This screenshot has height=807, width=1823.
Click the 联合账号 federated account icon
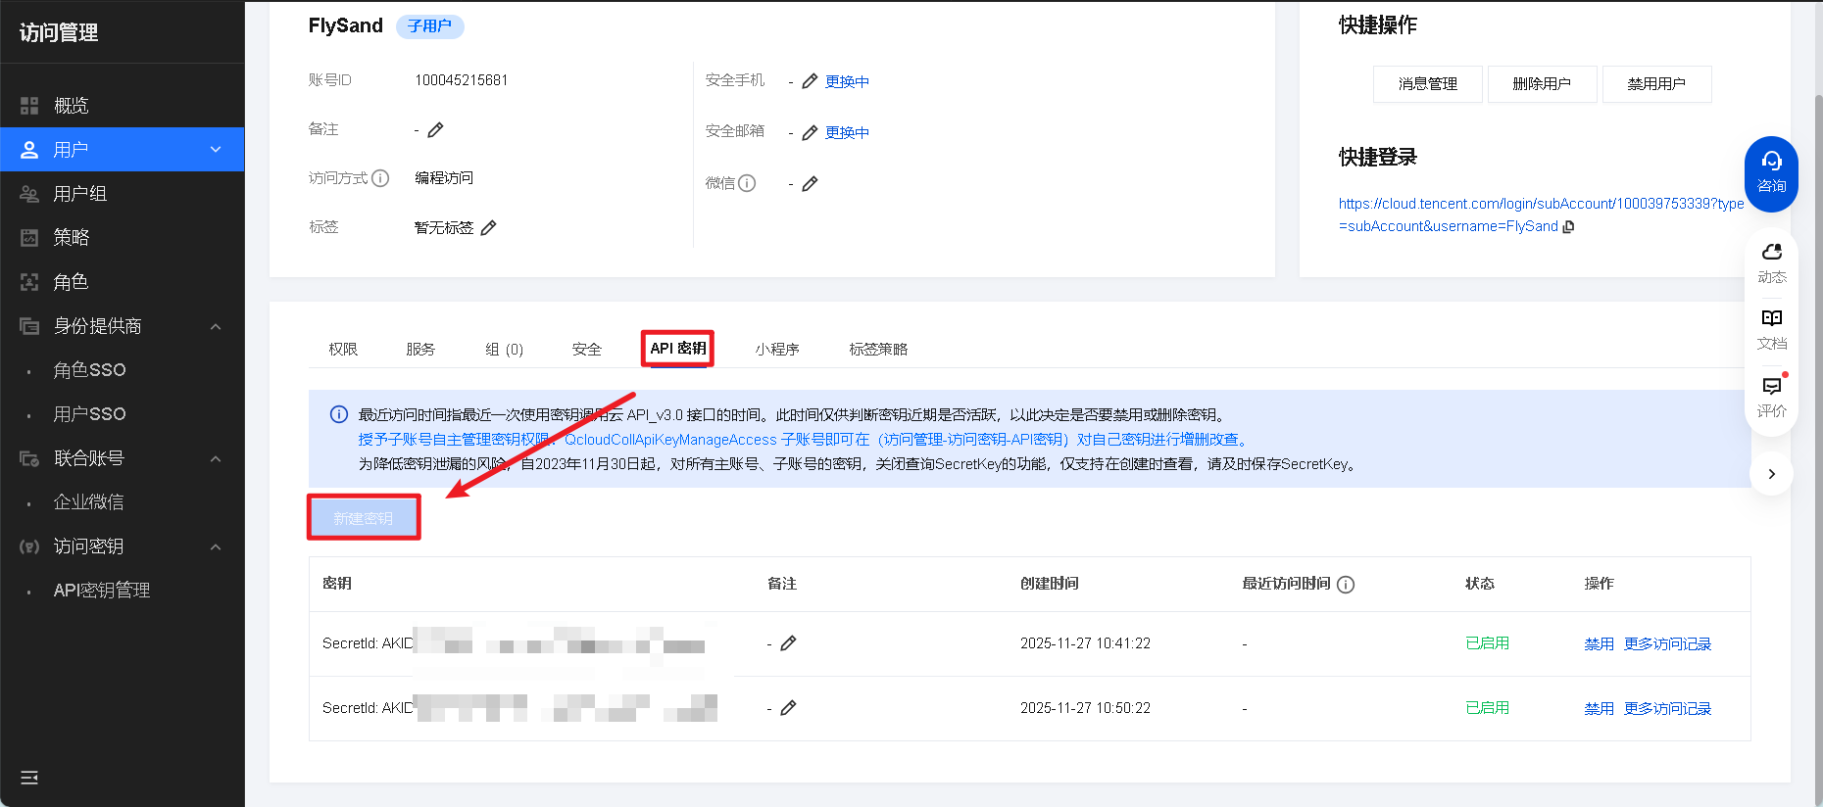click(29, 458)
